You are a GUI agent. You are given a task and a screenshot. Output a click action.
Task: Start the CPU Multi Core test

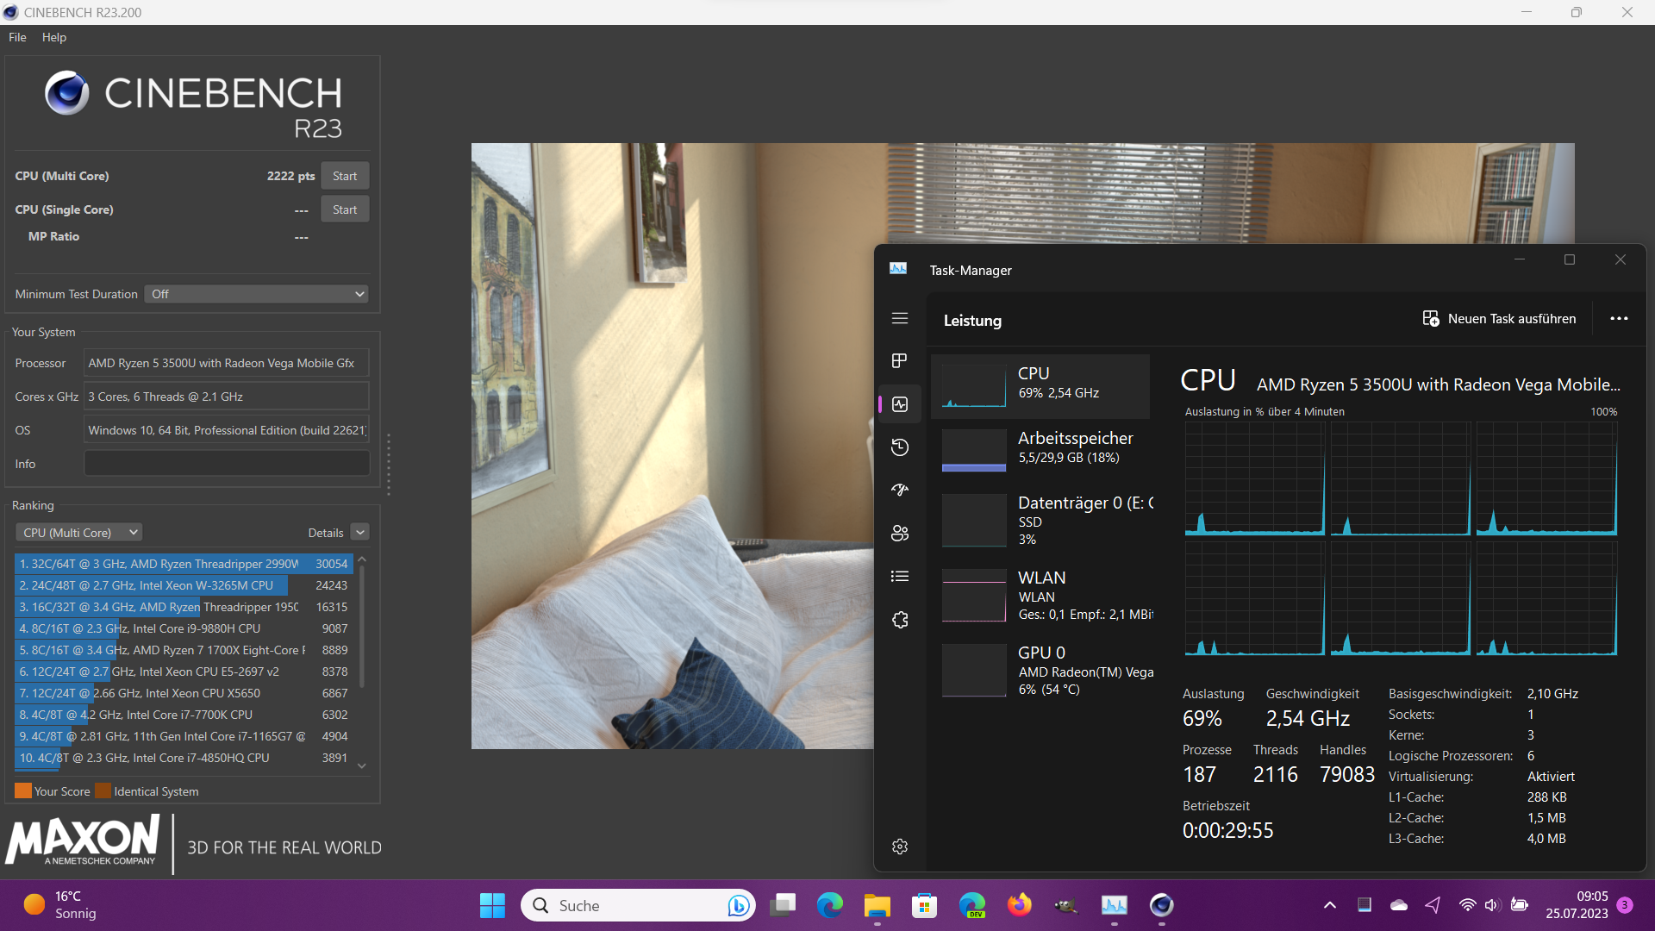tap(345, 176)
